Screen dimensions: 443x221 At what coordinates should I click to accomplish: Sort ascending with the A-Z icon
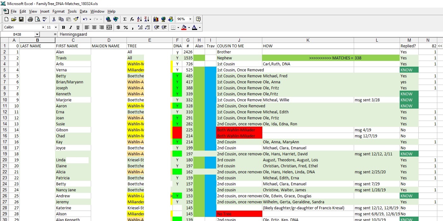coord(139,19)
